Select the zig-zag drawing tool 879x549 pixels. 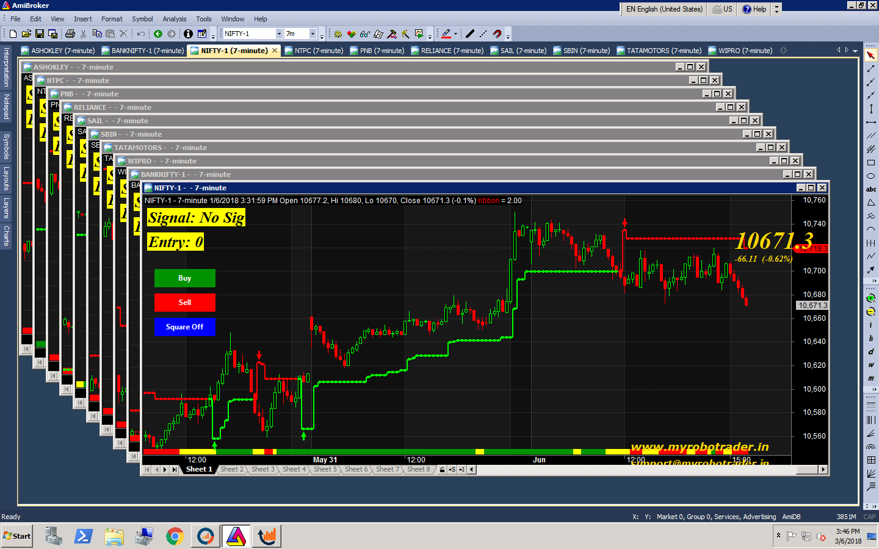[871, 256]
